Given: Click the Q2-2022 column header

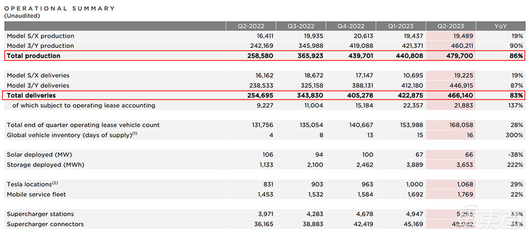Looking at the screenshot, I should 251,26.
